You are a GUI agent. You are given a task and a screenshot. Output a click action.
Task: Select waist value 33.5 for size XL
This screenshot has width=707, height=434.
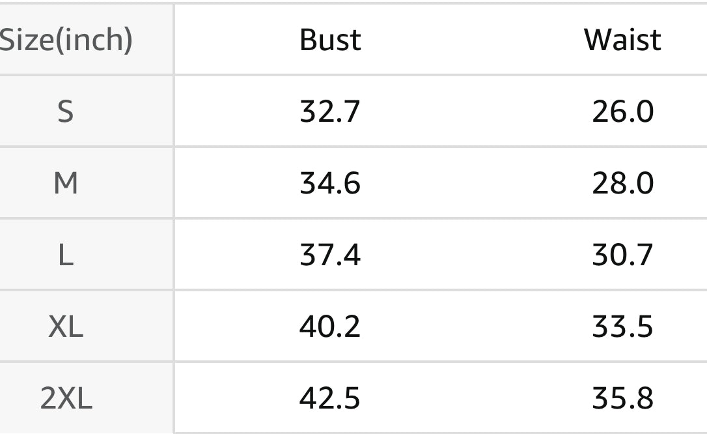(x=622, y=326)
